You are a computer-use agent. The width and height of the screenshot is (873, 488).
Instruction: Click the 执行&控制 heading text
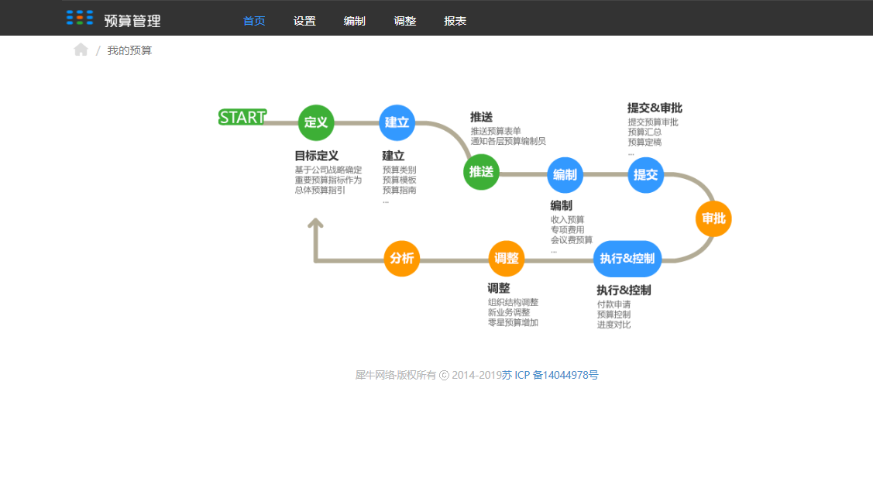point(624,290)
